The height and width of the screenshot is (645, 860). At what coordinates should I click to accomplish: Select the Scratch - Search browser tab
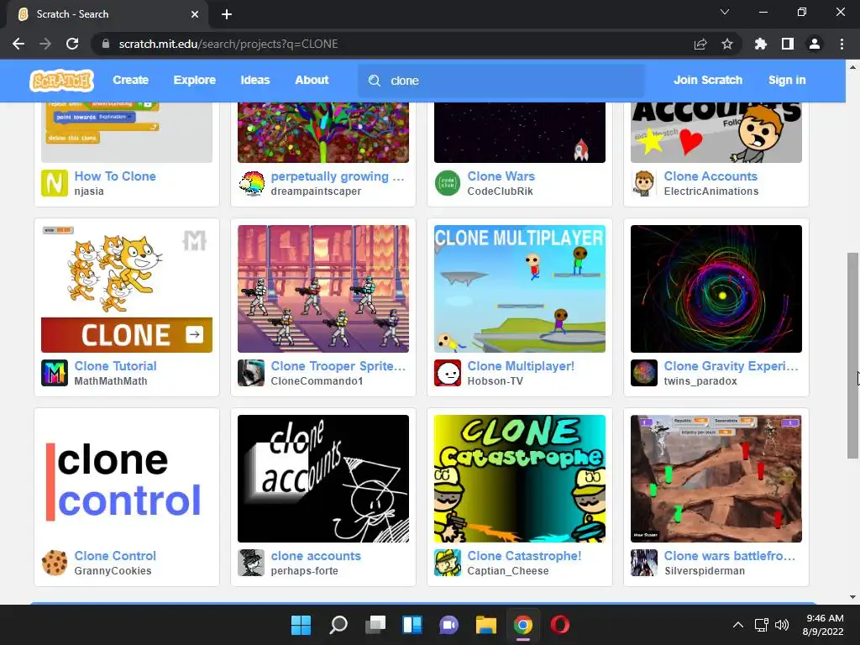point(107,14)
